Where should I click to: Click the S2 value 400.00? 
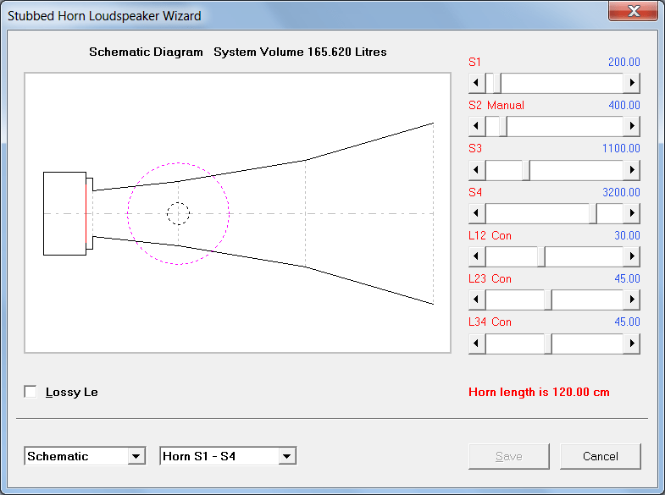point(623,105)
